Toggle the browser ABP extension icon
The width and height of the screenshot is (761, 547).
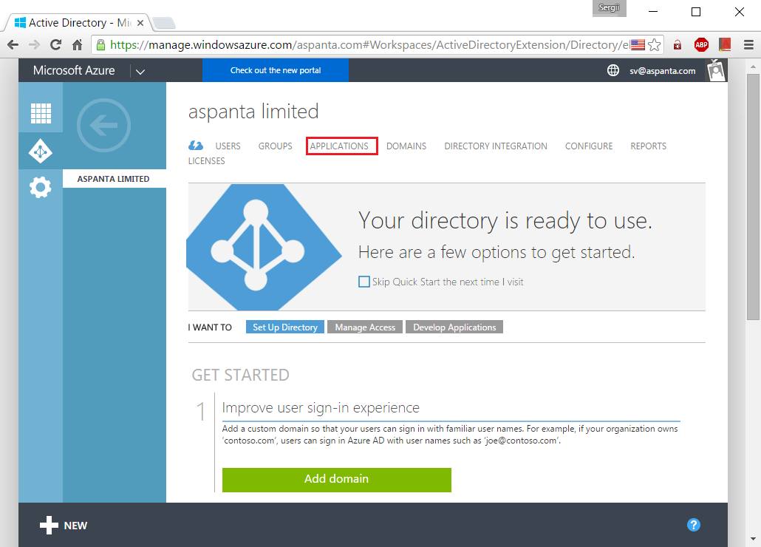pyautogui.click(x=701, y=44)
